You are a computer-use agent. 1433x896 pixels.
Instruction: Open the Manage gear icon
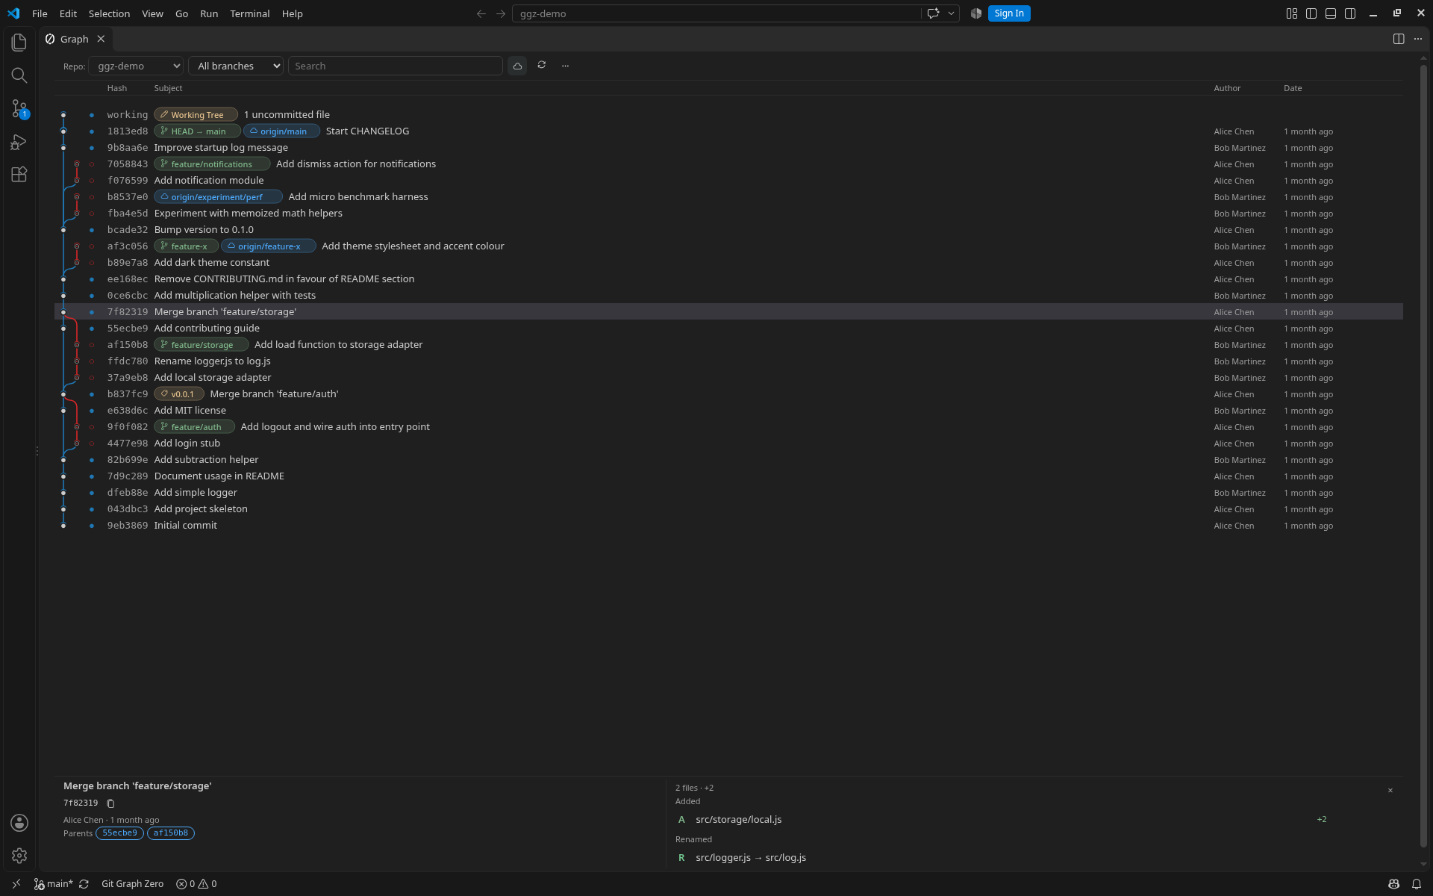tap(19, 856)
